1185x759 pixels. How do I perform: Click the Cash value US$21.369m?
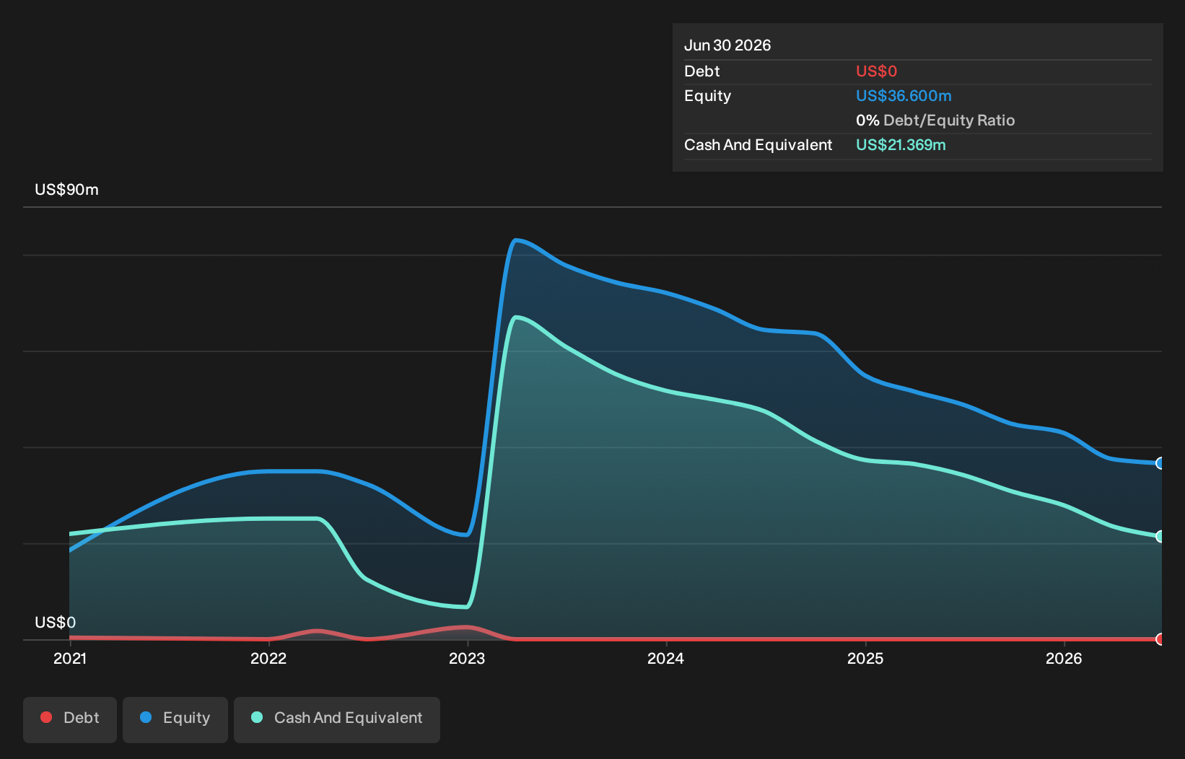point(901,145)
